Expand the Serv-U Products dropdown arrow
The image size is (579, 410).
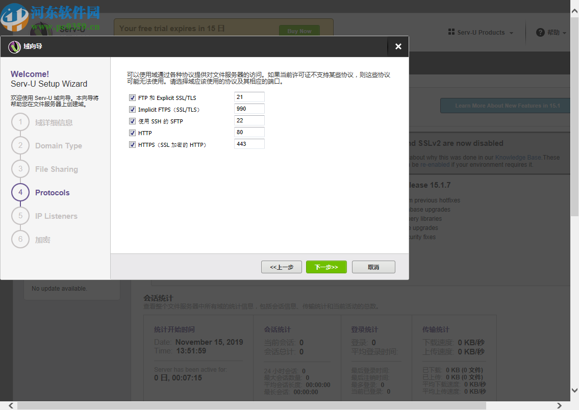pos(512,33)
